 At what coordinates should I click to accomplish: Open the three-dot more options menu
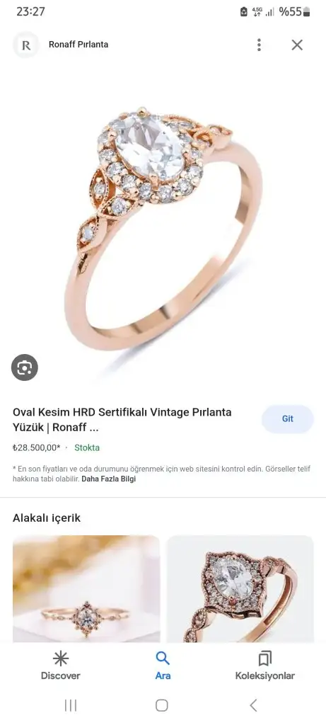pyautogui.click(x=259, y=45)
